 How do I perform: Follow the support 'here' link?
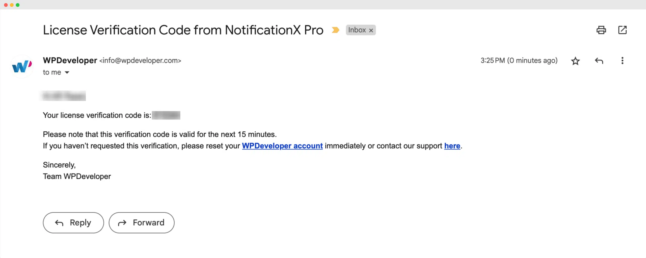(x=452, y=146)
